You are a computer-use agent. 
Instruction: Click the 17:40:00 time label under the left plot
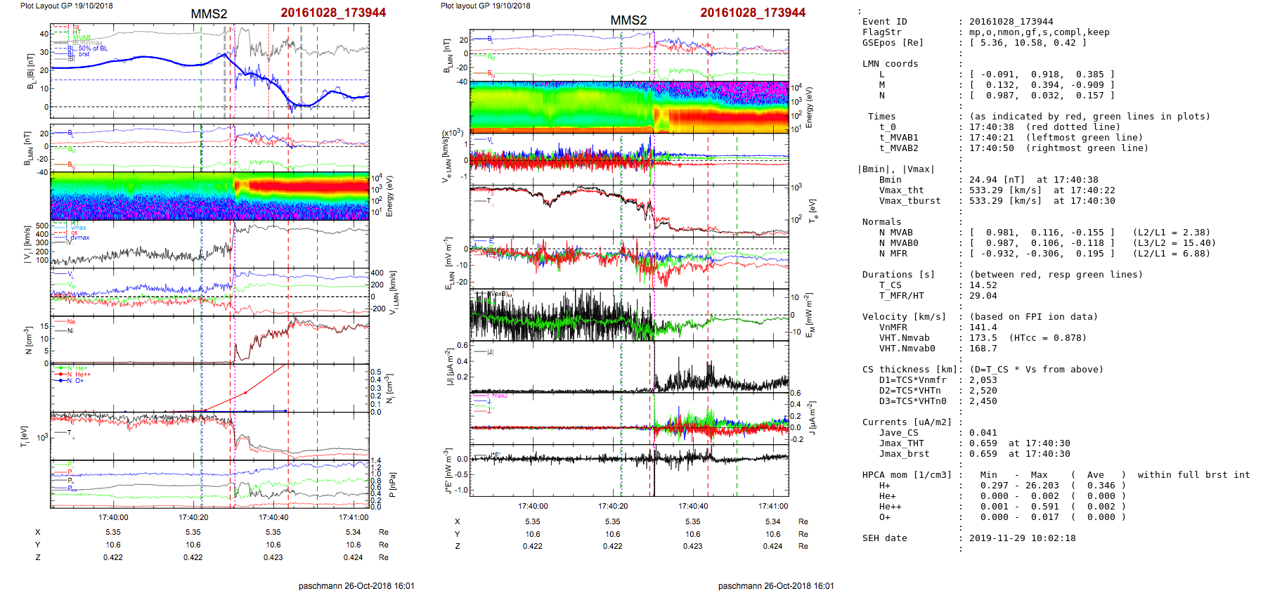pyautogui.click(x=113, y=517)
